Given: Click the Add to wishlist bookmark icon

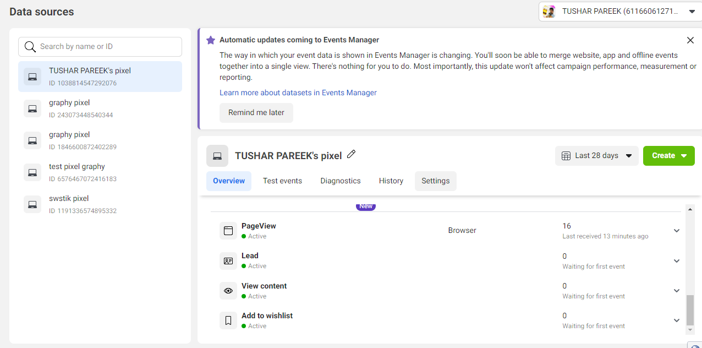Looking at the screenshot, I should pos(228,320).
